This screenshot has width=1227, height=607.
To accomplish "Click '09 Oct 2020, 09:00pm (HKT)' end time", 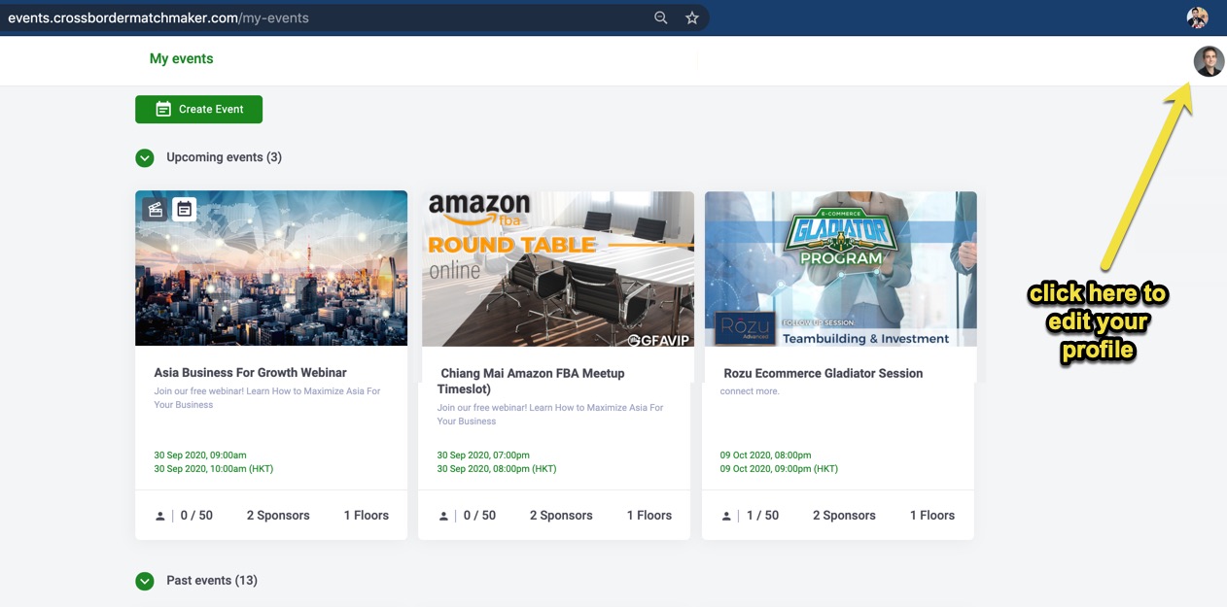I will 779,469.
